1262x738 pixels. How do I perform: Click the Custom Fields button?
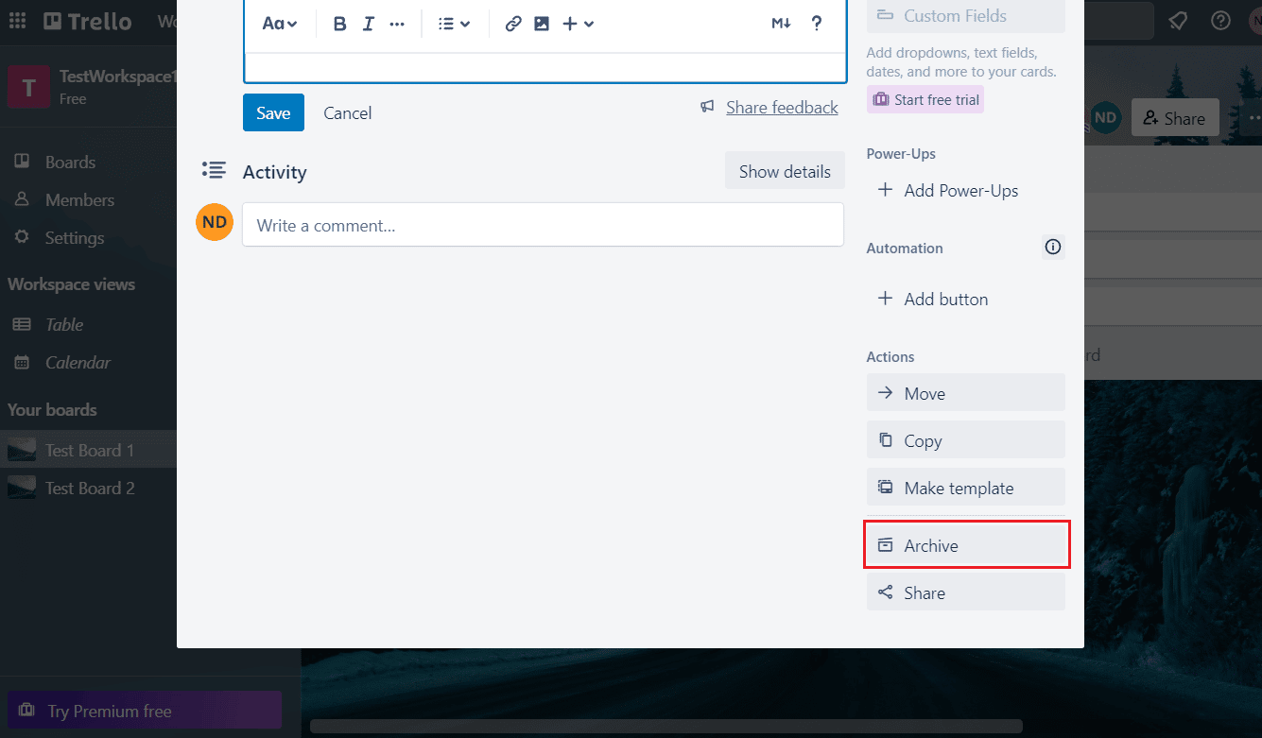(x=965, y=16)
